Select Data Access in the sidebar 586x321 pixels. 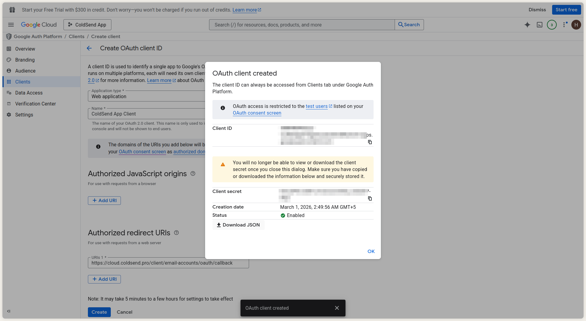coord(29,93)
